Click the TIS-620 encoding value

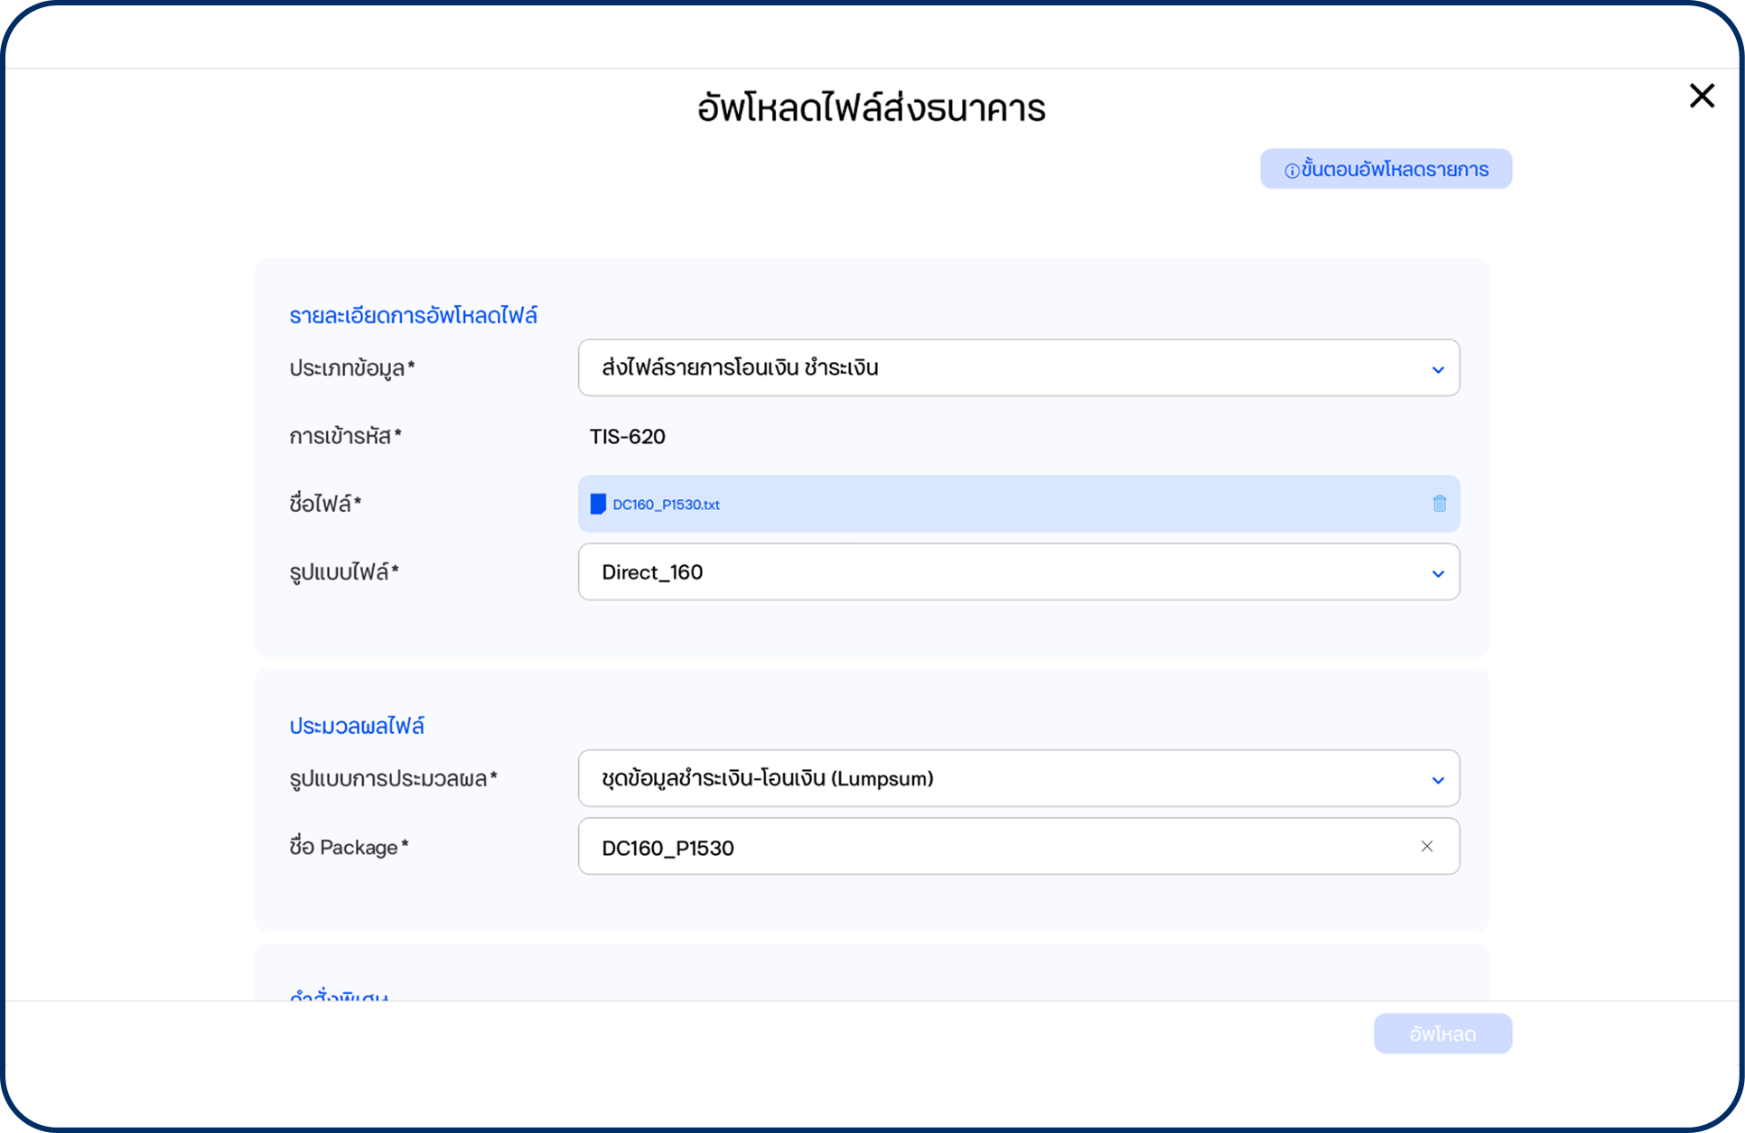(x=627, y=436)
